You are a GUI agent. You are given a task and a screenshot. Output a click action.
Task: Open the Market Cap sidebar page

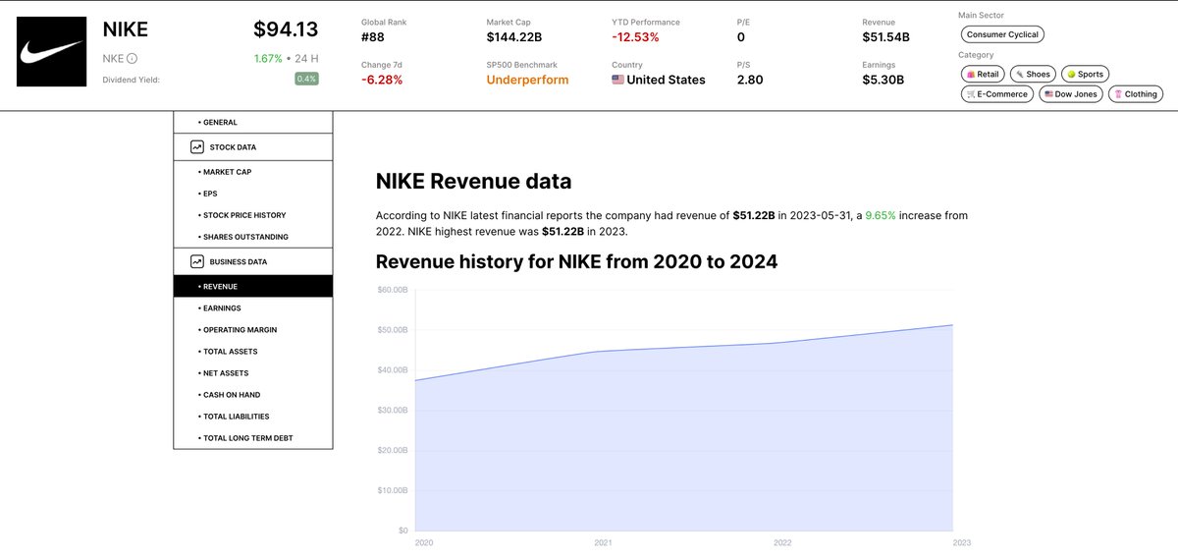[x=253, y=172]
